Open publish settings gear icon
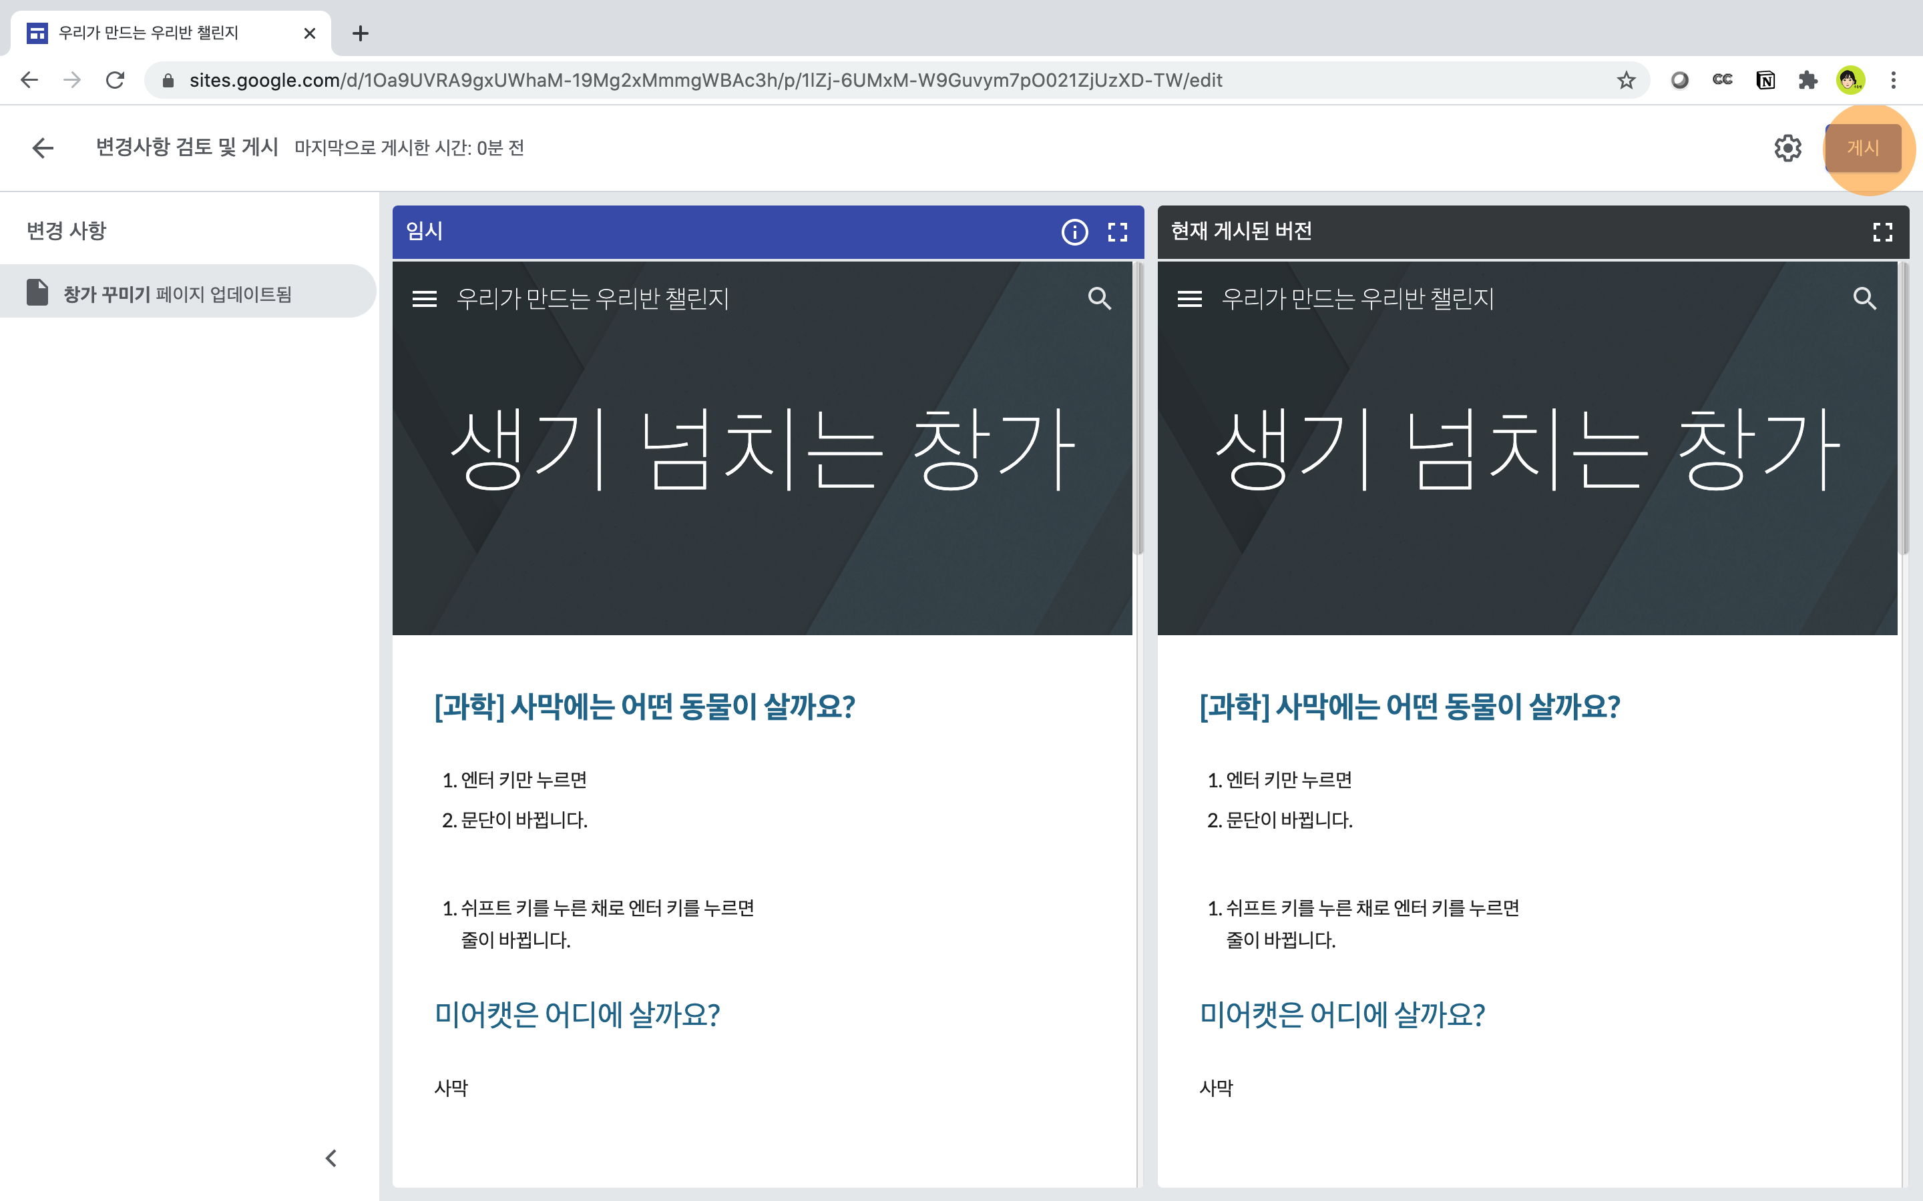The image size is (1923, 1201). tap(1787, 147)
